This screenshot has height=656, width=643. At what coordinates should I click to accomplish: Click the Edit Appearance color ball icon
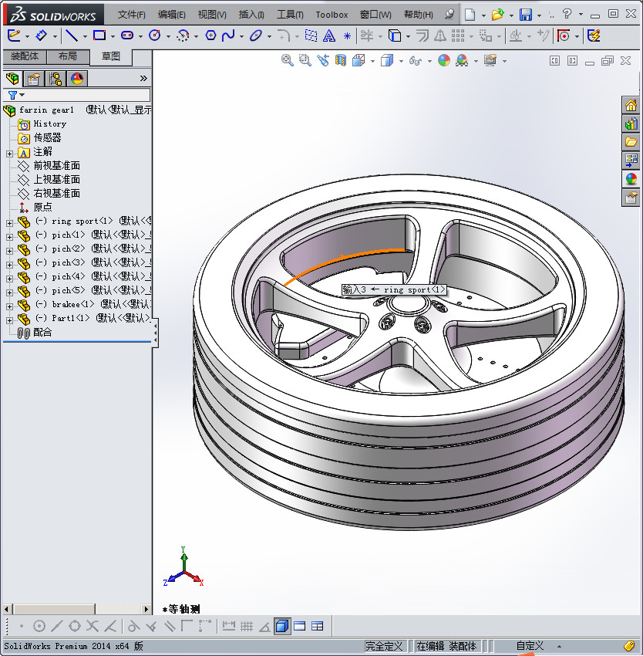tap(443, 60)
